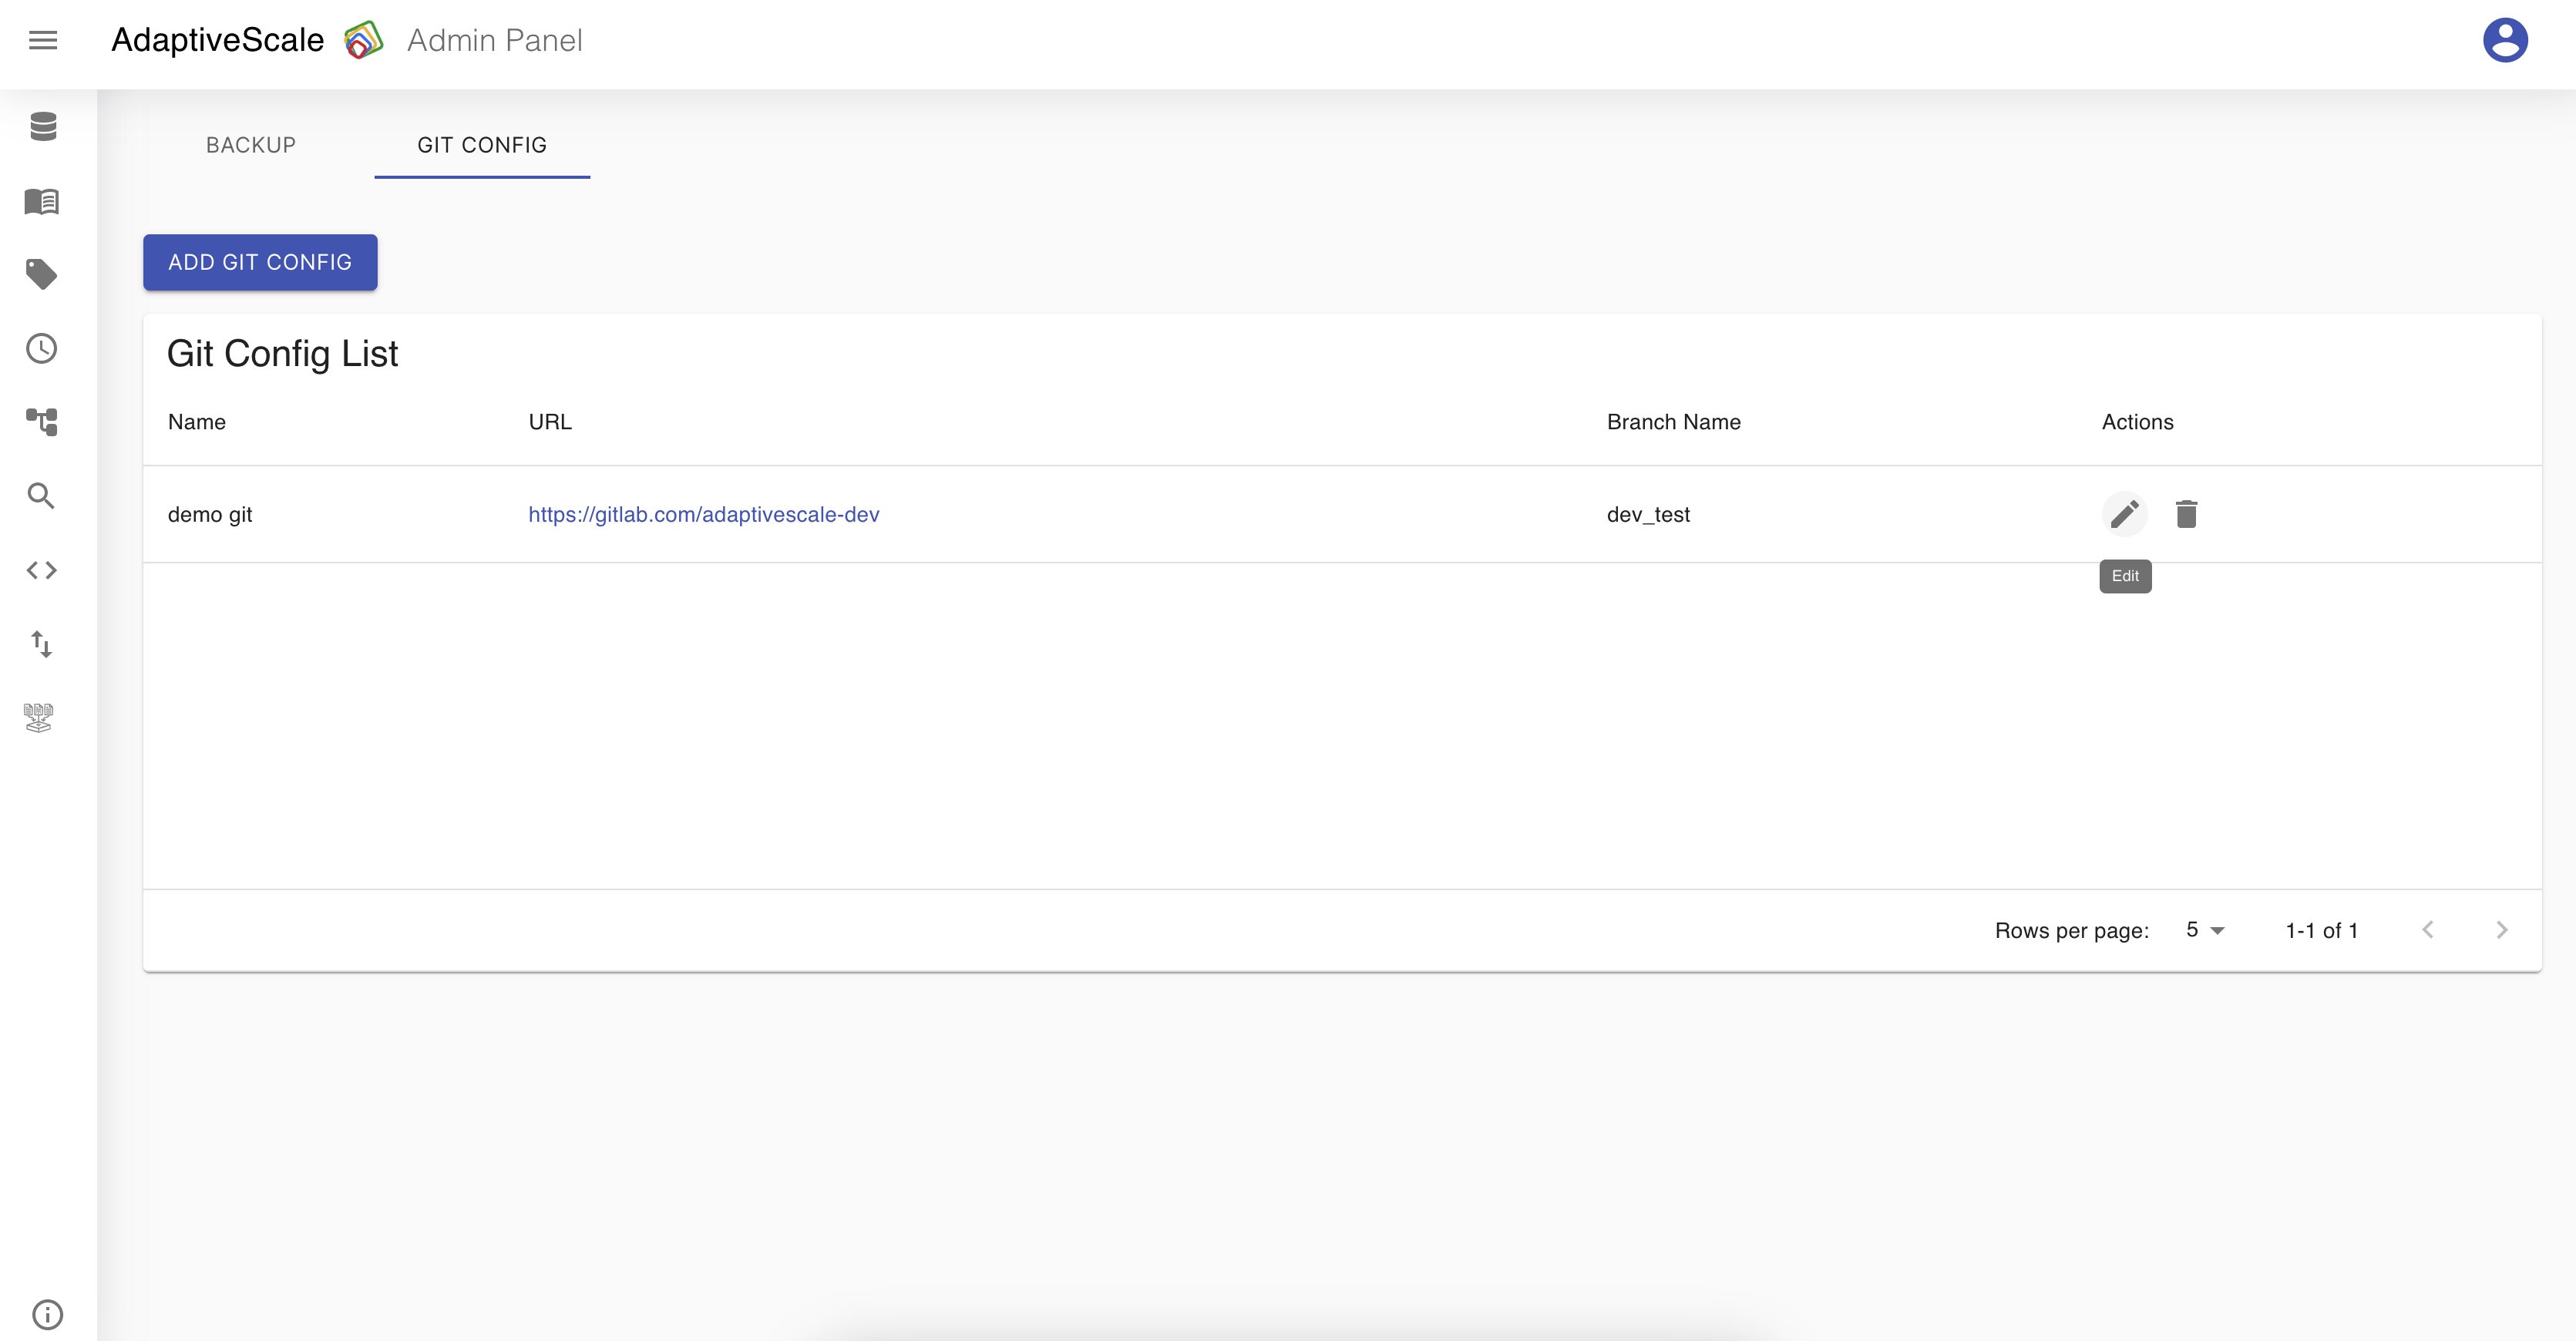Open the code brackets sidebar icon

(42, 570)
